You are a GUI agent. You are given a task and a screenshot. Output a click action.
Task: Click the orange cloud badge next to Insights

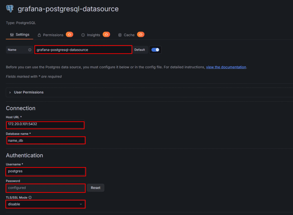(106, 35)
